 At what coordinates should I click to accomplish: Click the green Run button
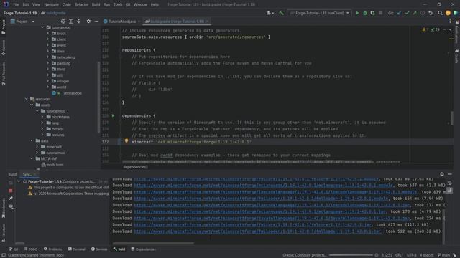click(357, 13)
